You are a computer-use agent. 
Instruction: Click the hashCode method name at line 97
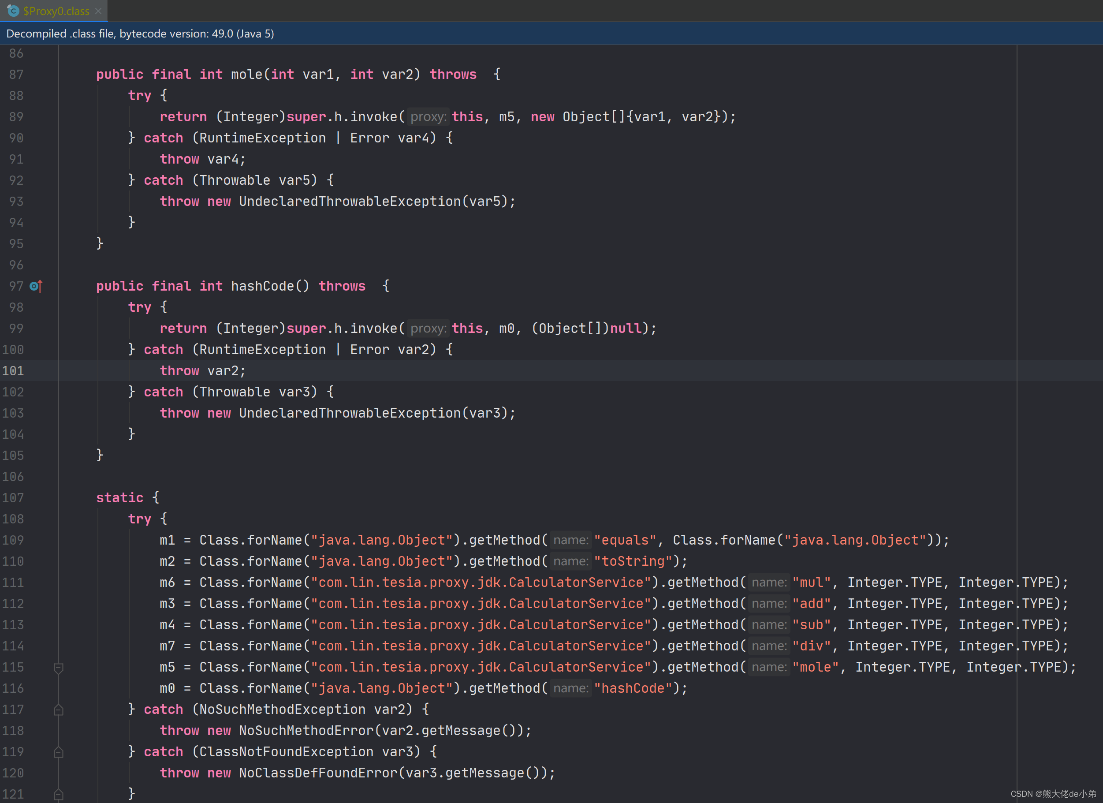click(263, 286)
